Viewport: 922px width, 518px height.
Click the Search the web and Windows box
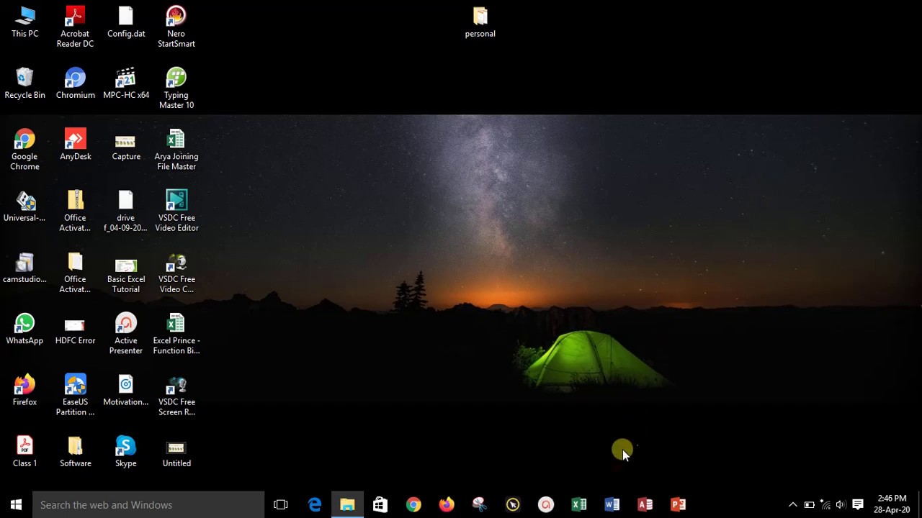pyautogui.click(x=148, y=504)
